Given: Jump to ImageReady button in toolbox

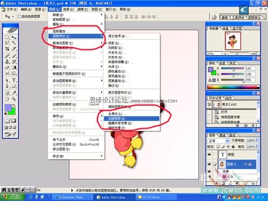Looking at the screenshot, I should (11, 134).
